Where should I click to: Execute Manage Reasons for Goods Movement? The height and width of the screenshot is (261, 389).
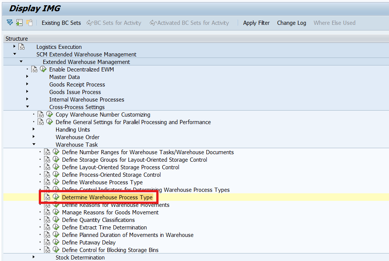pyautogui.click(x=56, y=212)
